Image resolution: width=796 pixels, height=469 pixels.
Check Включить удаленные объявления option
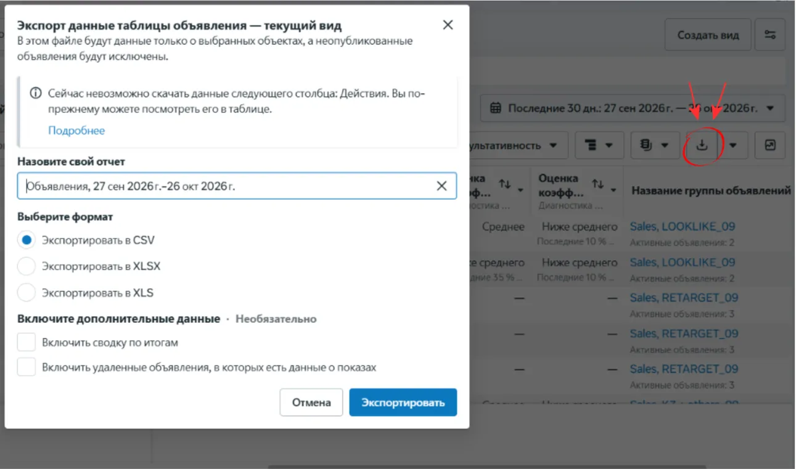pos(26,367)
